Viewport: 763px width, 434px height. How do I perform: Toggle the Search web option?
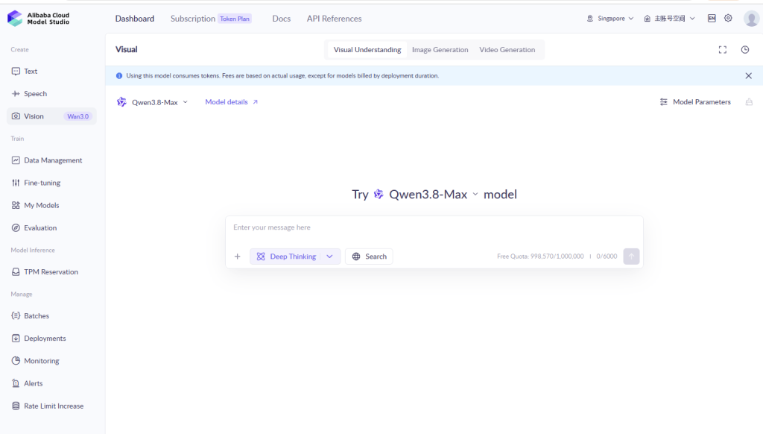click(370, 257)
